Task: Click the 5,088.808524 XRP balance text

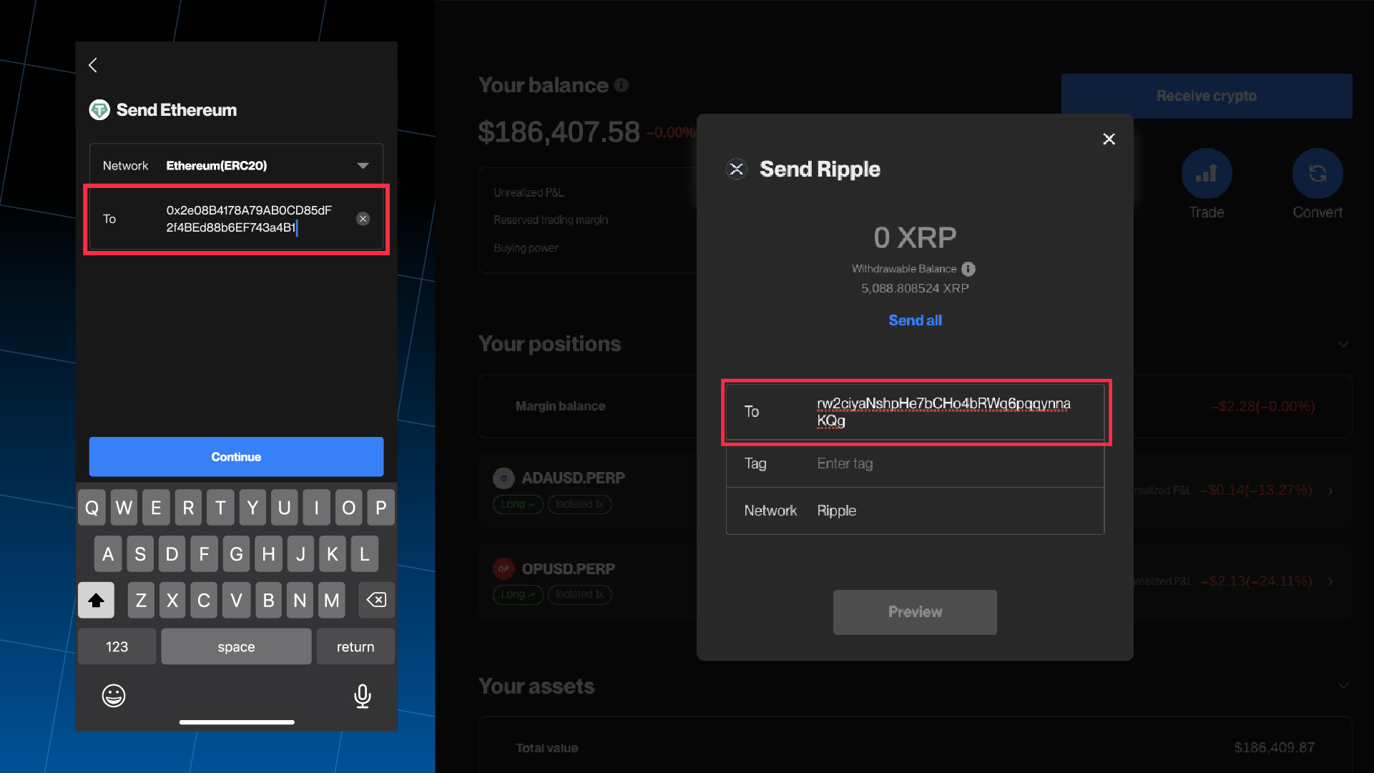Action: (915, 288)
